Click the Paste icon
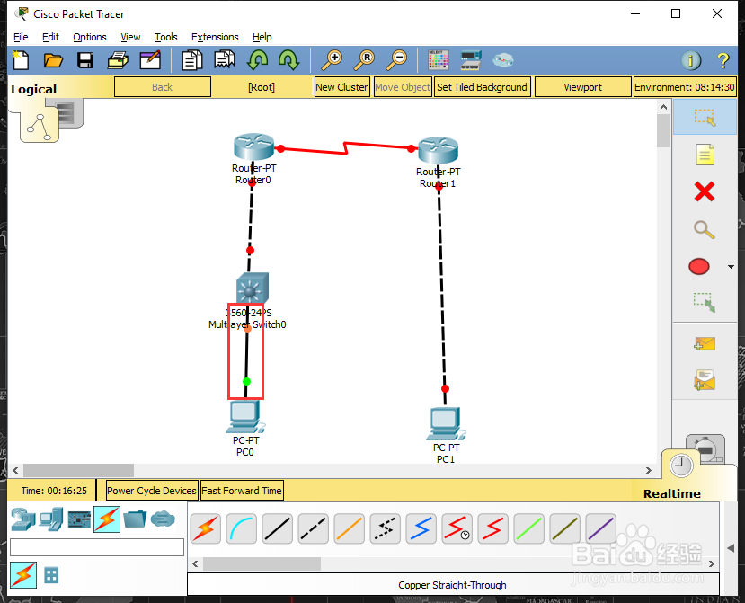The height and width of the screenshot is (603, 745). tap(225, 60)
